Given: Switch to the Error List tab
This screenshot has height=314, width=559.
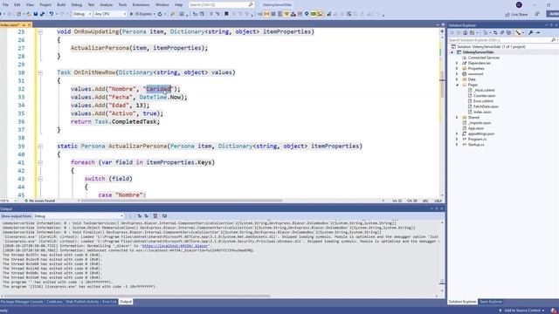Looking at the screenshot, I should pyautogui.click(x=109, y=302).
